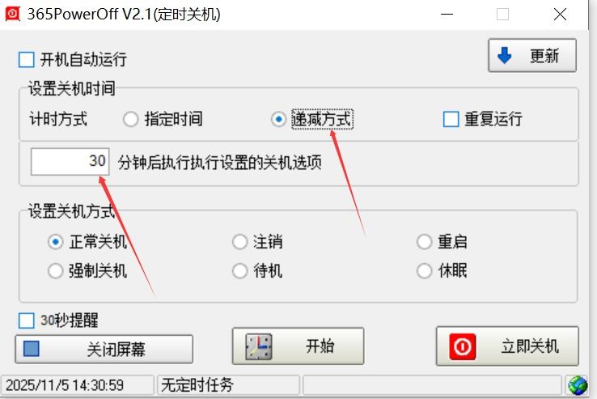Choose the 待机 option
Viewport: 597px width, 399px height.
pyautogui.click(x=240, y=271)
